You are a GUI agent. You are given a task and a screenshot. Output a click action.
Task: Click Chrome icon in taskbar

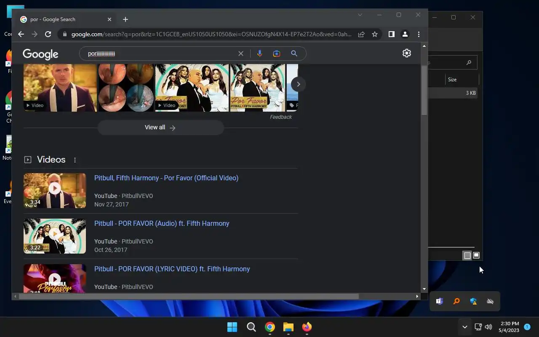pyautogui.click(x=270, y=327)
